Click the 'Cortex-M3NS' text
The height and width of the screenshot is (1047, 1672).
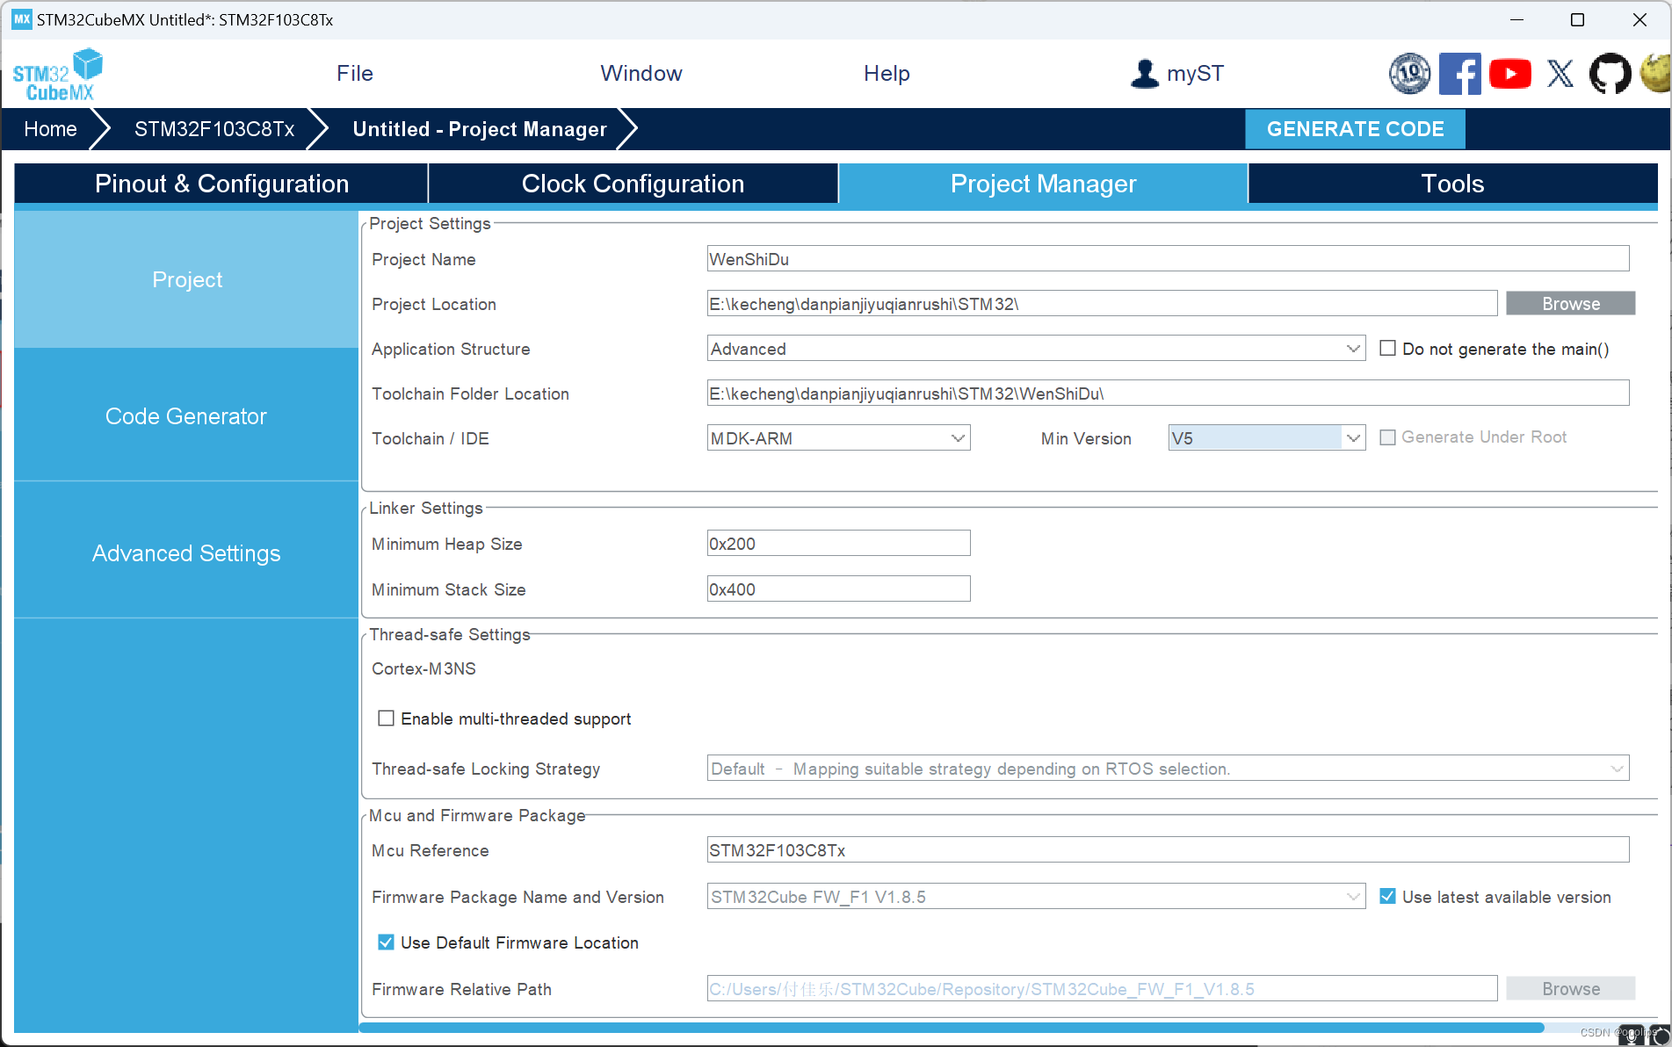pos(423,668)
